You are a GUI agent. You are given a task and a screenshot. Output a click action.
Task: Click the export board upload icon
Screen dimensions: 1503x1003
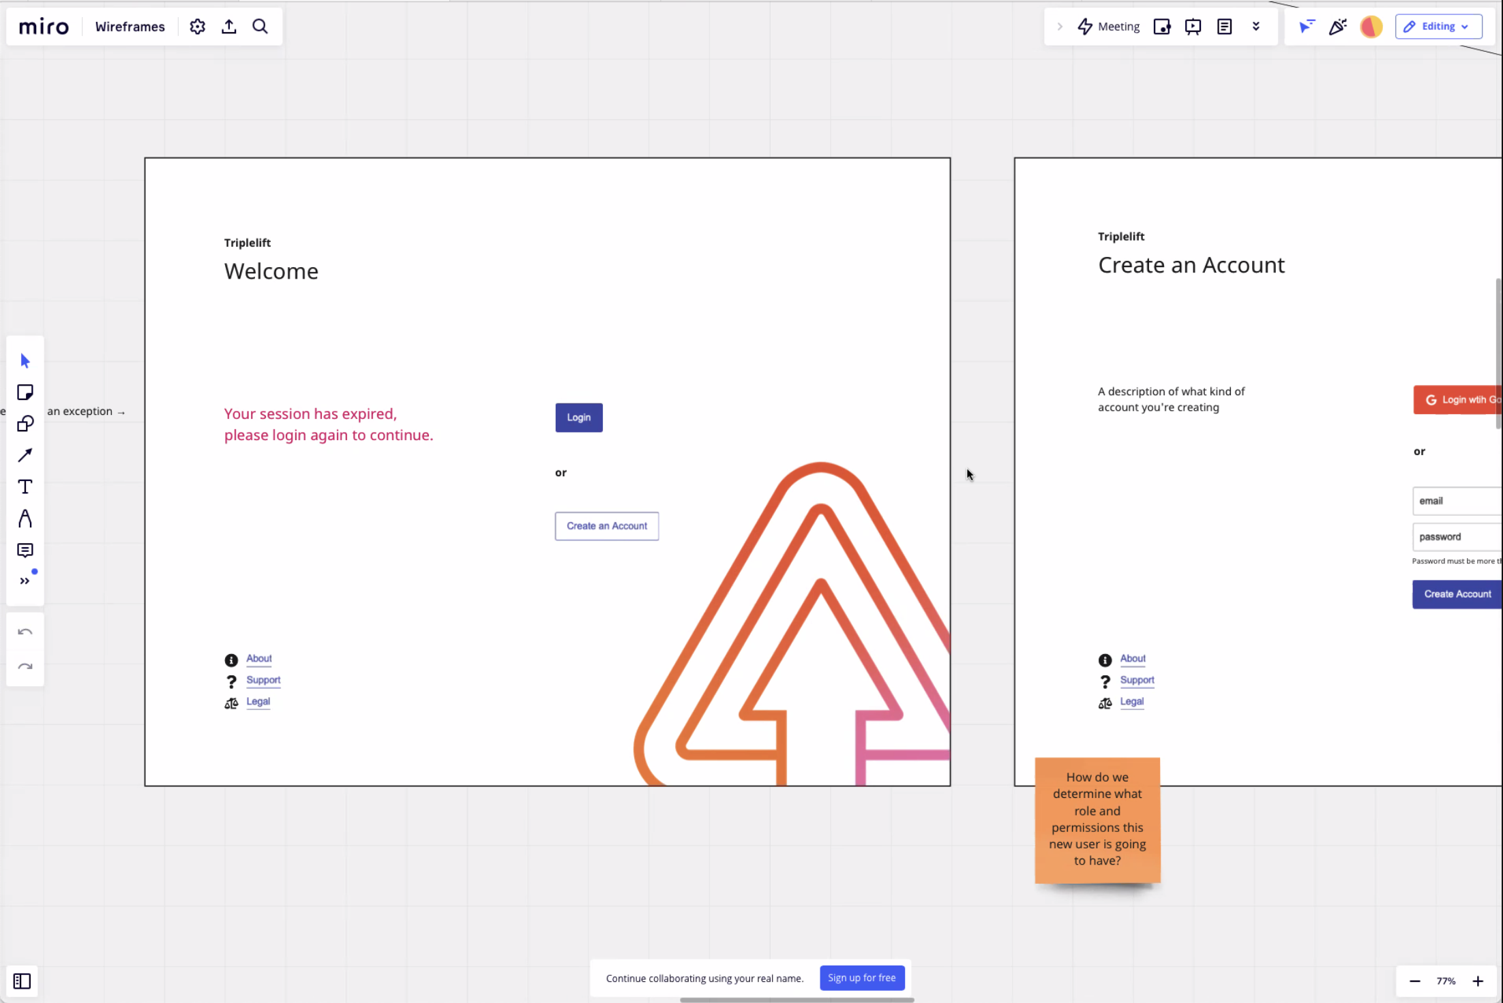(229, 27)
